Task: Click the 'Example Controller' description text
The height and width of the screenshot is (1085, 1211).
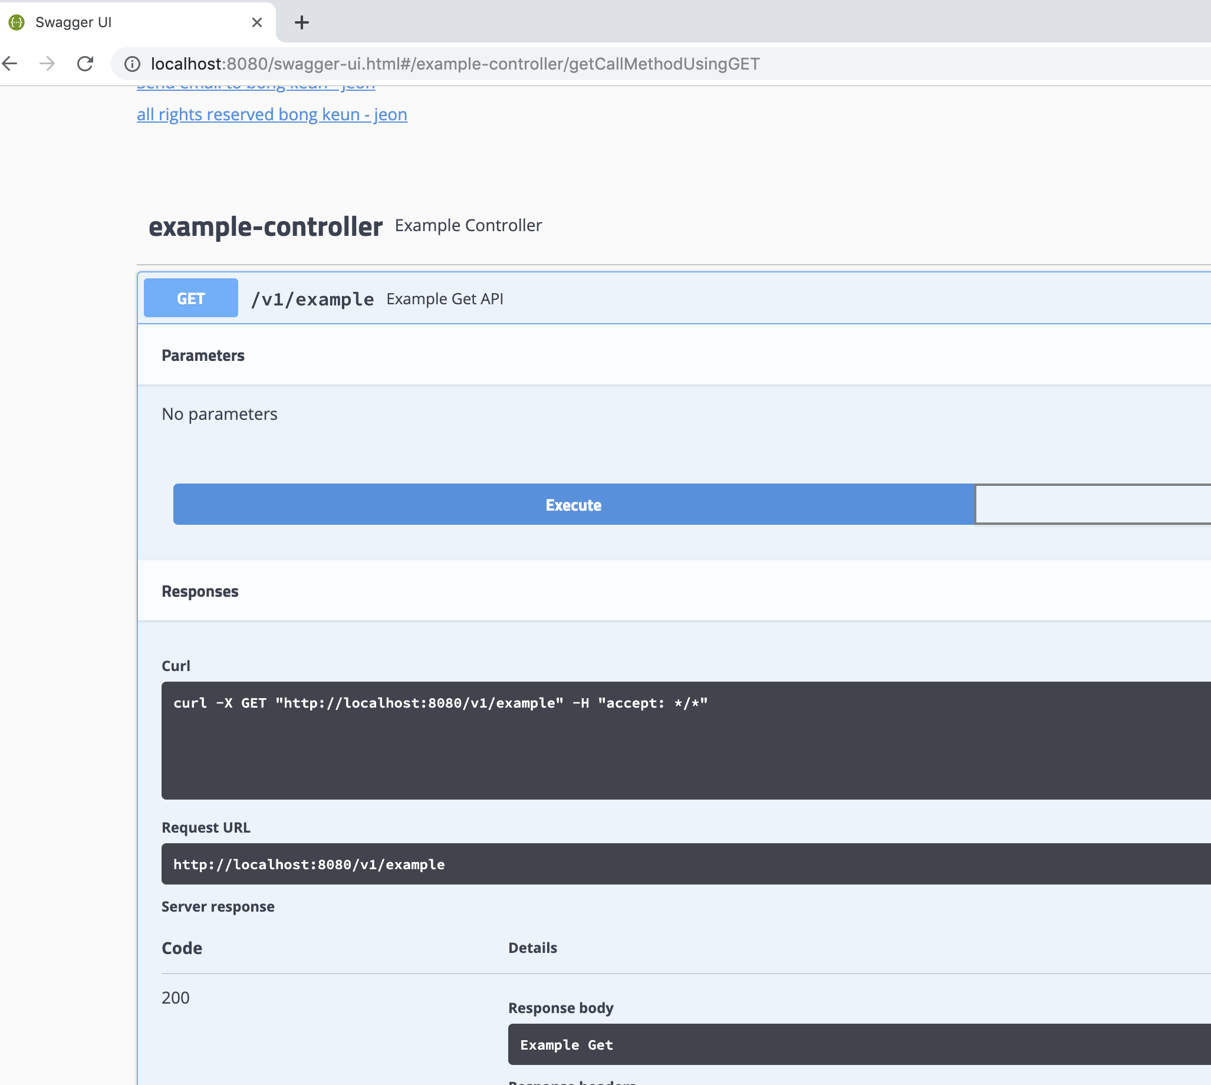Action: tap(469, 225)
